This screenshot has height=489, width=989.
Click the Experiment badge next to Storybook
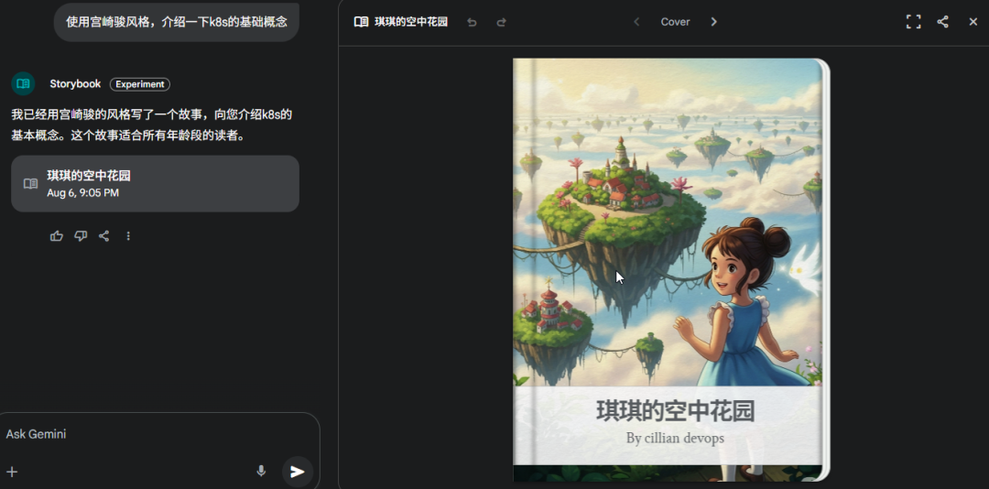[x=140, y=84]
